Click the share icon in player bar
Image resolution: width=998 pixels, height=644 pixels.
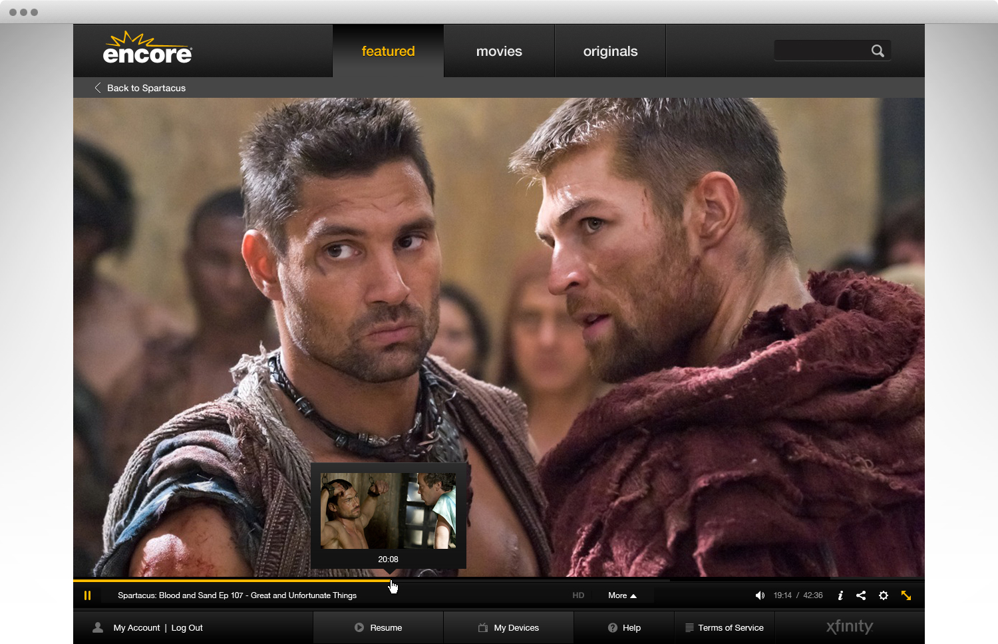coord(861,595)
